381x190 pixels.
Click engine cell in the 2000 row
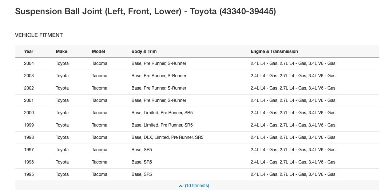(x=293, y=113)
